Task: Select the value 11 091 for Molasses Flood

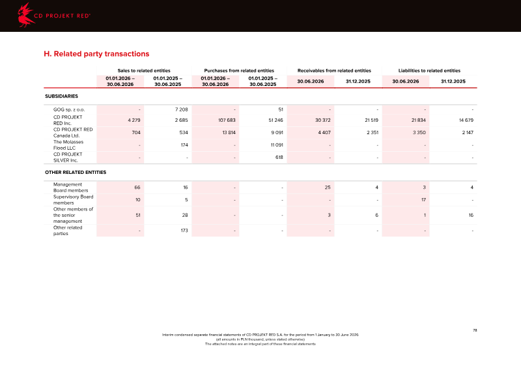Action: click(277, 145)
